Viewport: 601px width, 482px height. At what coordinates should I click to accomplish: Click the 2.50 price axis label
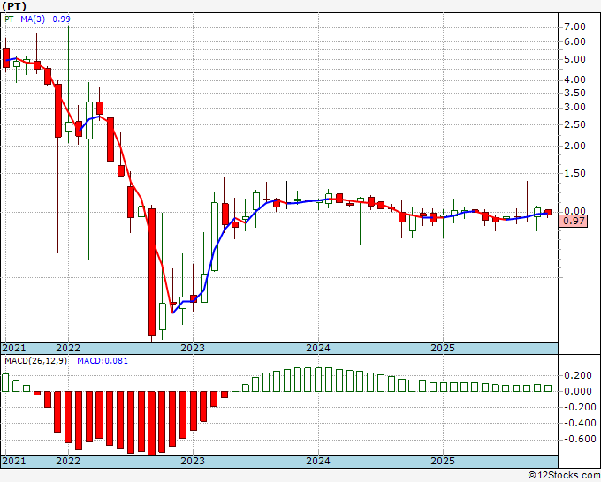pyautogui.click(x=574, y=124)
